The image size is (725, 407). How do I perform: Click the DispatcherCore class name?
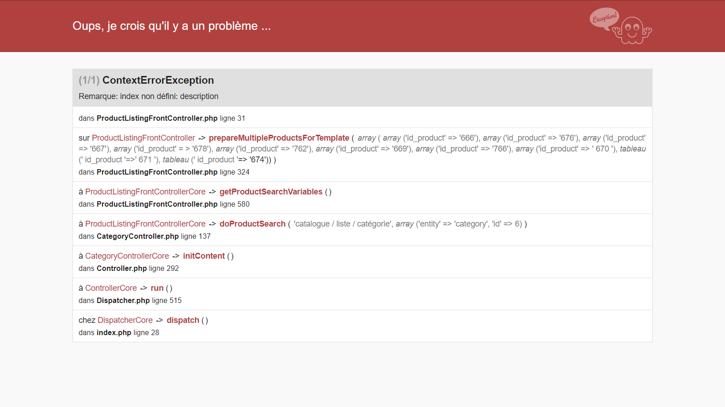[x=125, y=320]
